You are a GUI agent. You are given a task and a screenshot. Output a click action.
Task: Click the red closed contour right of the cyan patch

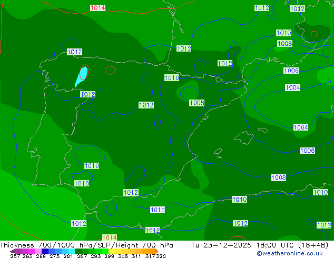point(110,71)
